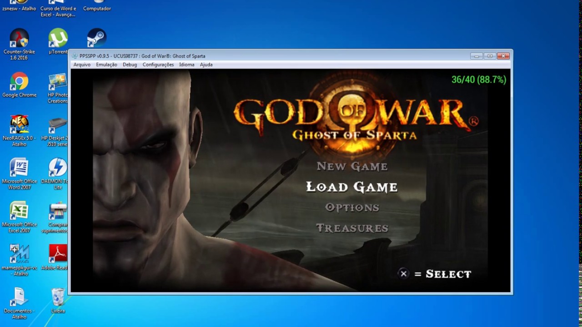Open the Idioma menu

[186, 64]
